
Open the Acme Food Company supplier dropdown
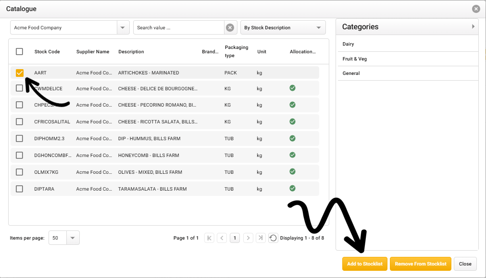pyautogui.click(x=124, y=28)
